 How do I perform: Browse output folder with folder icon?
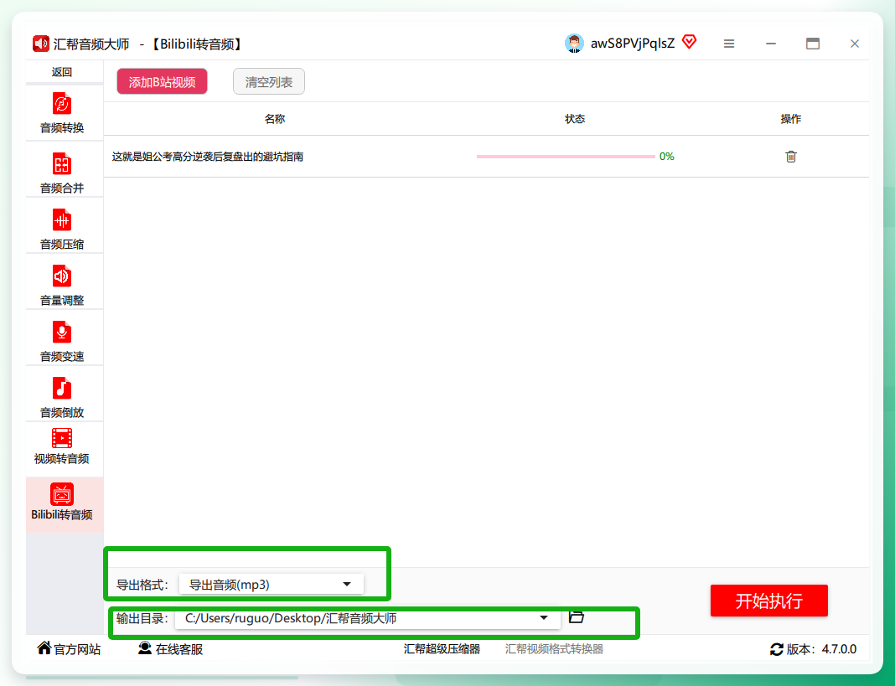click(x=577, y=617)
